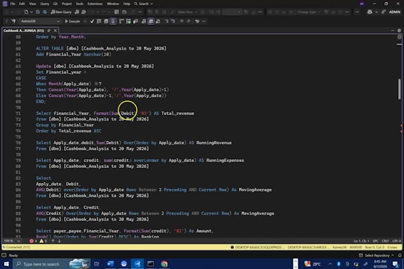Click the GitHub Copilot icon
The image size is (404, 269).
[370, 12]
